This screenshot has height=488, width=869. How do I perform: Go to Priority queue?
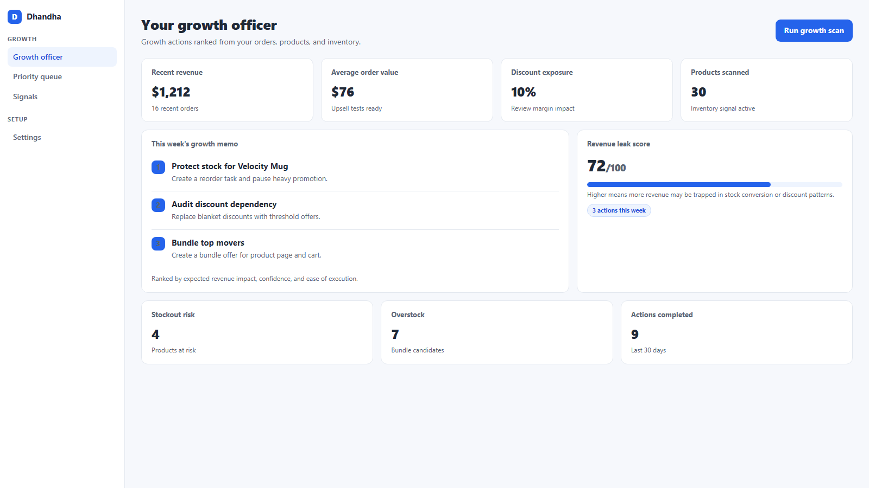point(62,76)
